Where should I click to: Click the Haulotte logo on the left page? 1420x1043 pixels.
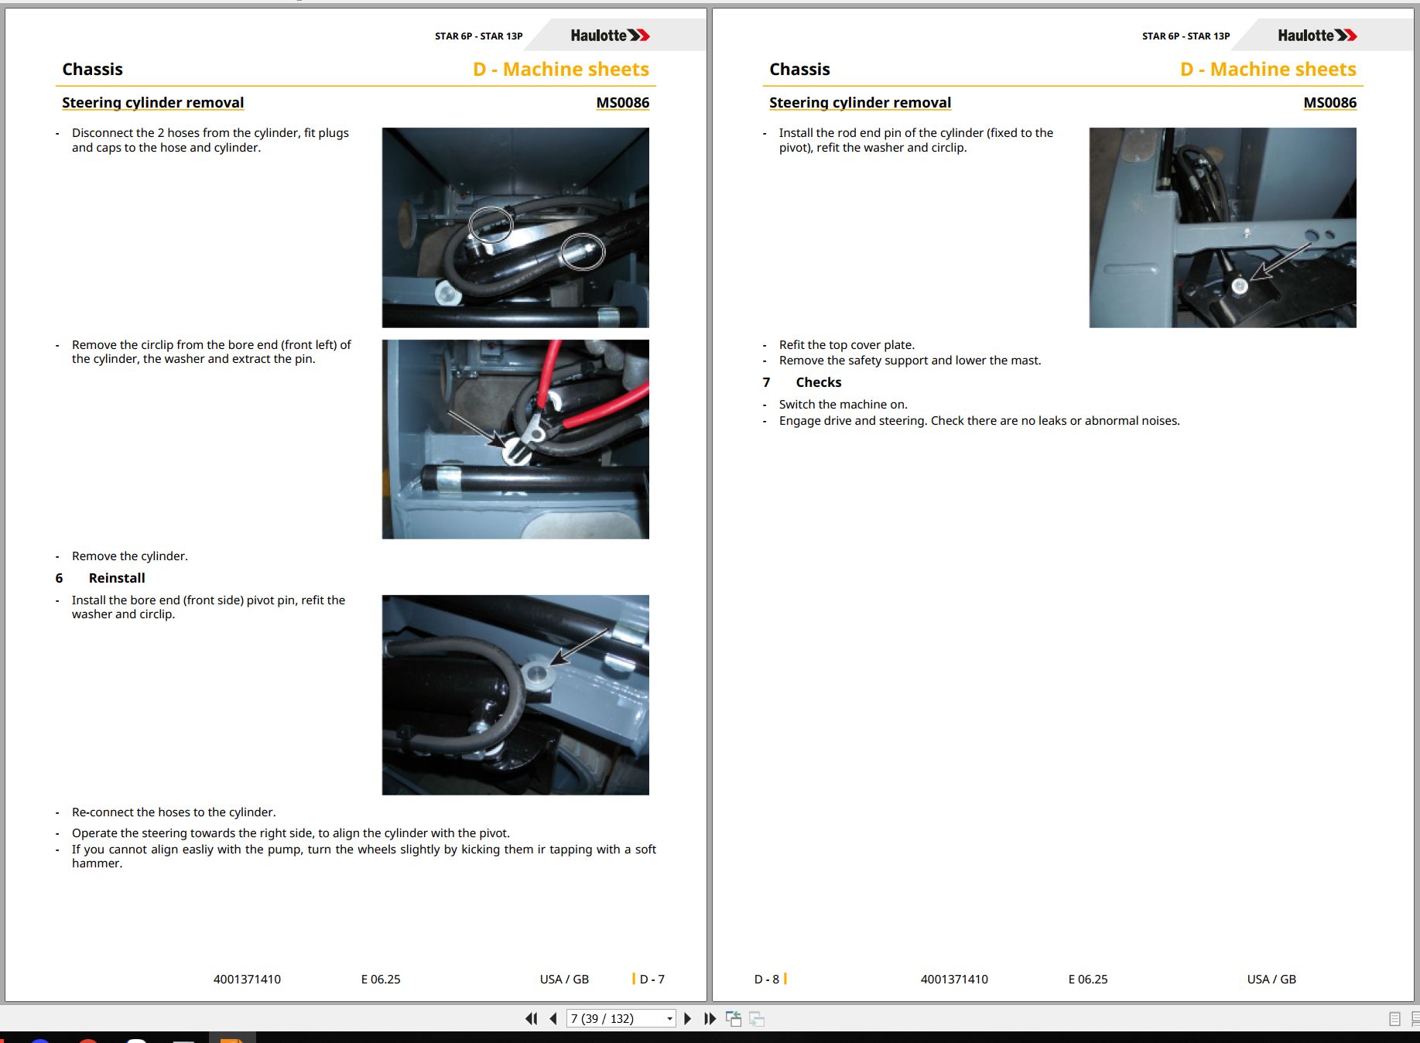coord(610,36)
